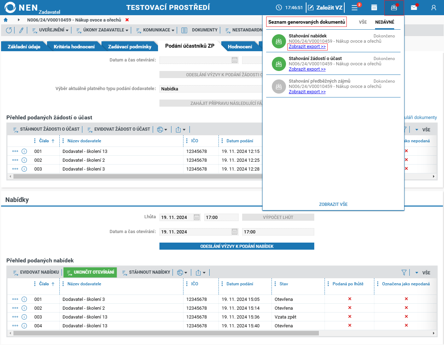Open export dropdown in žádosti toolbar
This screenshot has height=345, width=444.
(181, 129)
